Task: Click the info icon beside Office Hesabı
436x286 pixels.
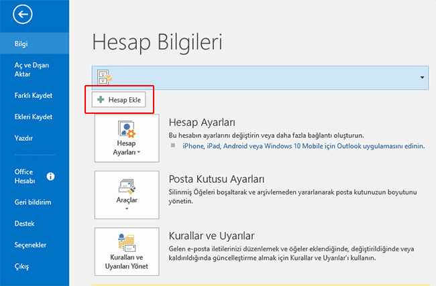Action: pos(51,176)
